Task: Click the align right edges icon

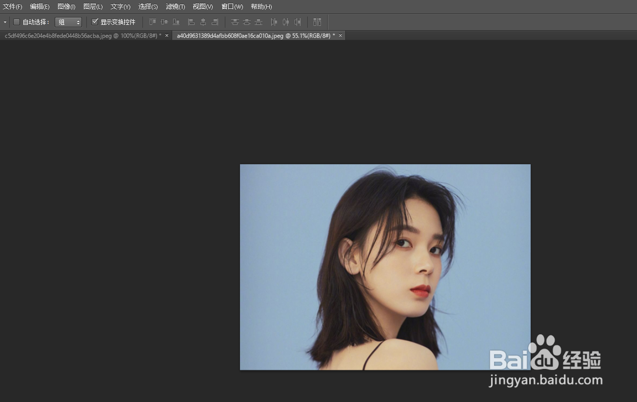Action: click(215, 22)
